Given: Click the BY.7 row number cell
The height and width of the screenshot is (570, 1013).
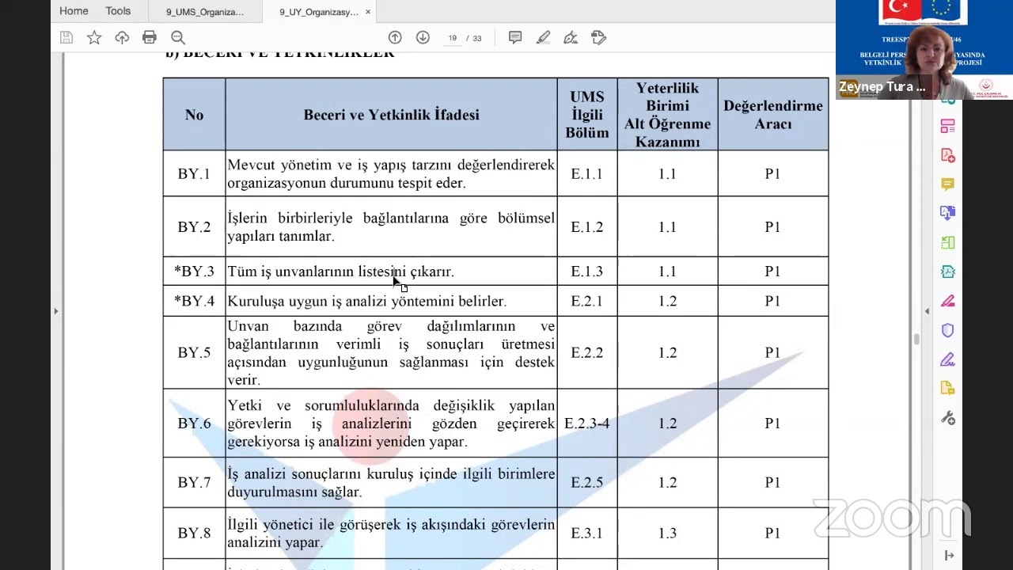Looking at the screenshot, I should click(194, 482).
